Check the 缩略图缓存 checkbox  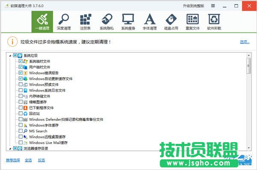pyautogui.click(x=21, y=102)
